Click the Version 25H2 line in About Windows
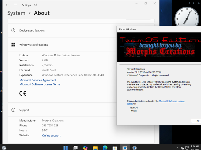The height and width of the screenshot is (150, 201). point(144,72)
